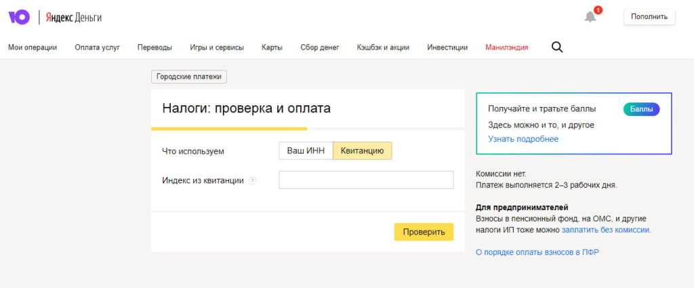The height and width of the screenshot is (288, 694).
Task: Select the Квитанцию option
Action: (362, 150)
